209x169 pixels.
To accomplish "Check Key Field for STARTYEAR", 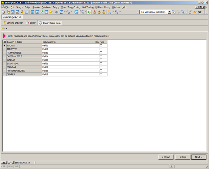I will [x=101, y=63].
